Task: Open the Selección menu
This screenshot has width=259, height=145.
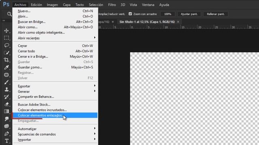Action: pos(96,5)
